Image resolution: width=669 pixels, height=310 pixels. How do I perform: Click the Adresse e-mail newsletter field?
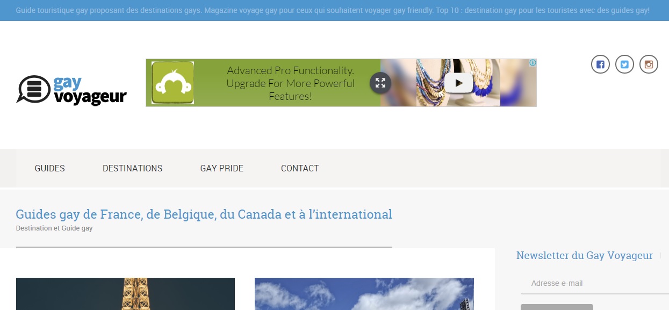click(595, 283)
